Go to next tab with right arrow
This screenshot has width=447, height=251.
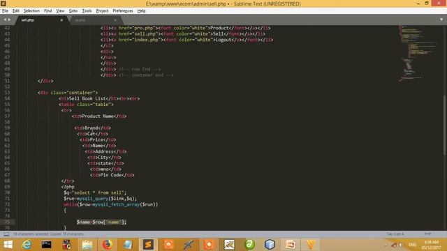pos(9,20)
